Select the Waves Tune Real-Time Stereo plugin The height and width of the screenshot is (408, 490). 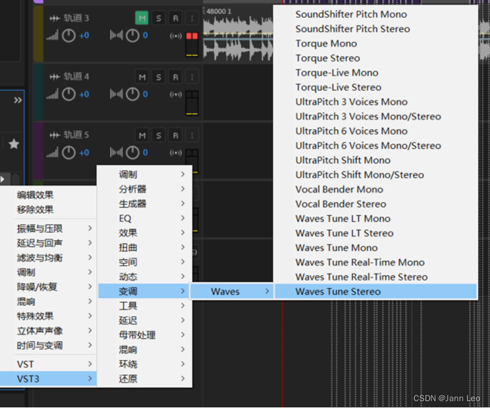(376, 277)
